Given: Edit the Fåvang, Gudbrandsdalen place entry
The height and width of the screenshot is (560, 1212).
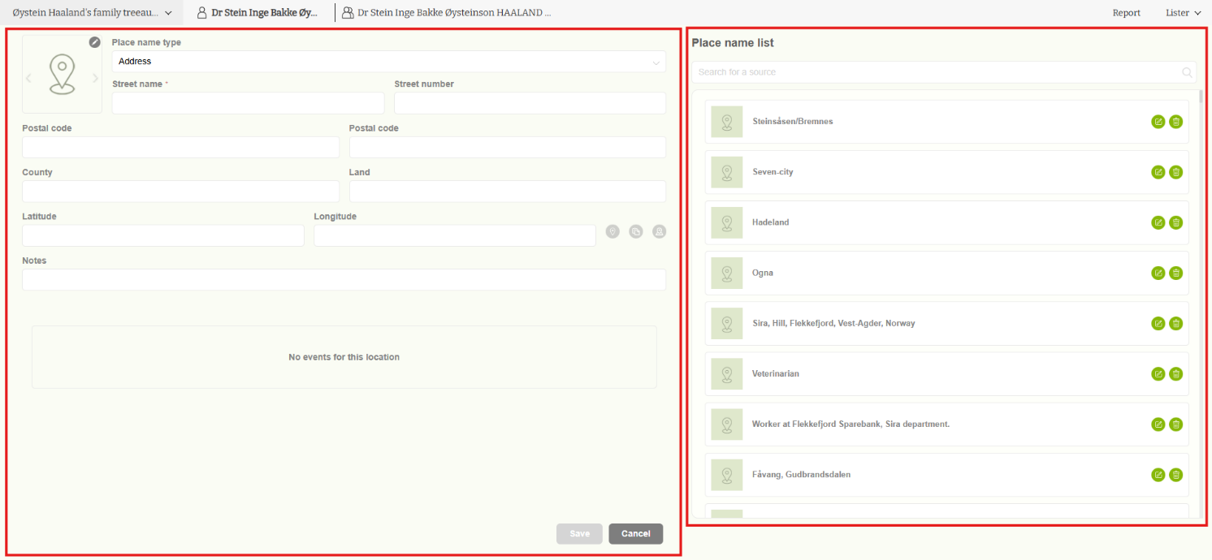Looking at the screenshot, I should point(1158,475).
